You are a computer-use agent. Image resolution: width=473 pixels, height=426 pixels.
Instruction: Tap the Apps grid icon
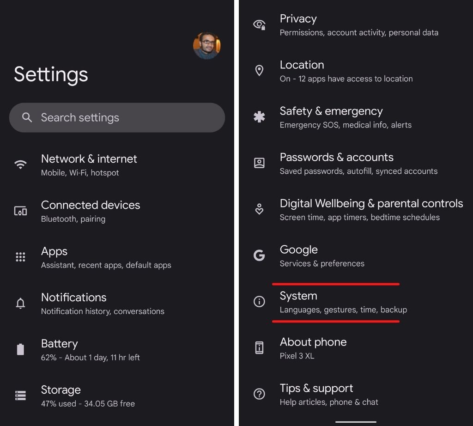coord(20,257)
